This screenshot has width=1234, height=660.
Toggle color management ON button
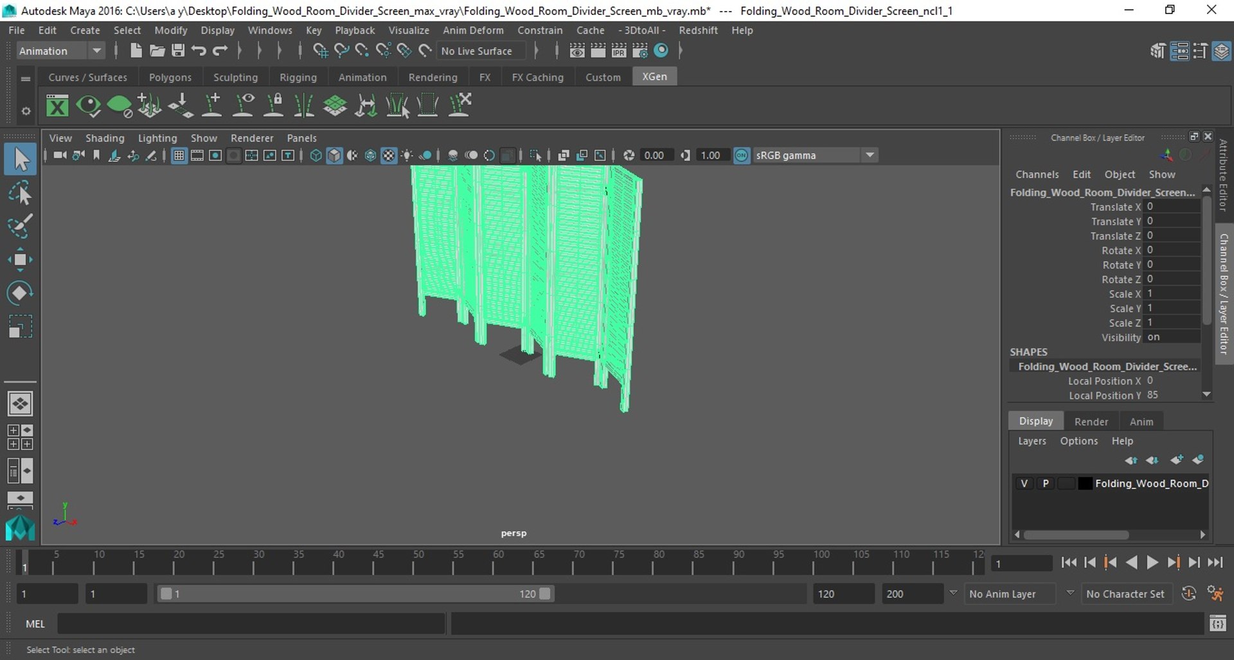tap(742, 155)
